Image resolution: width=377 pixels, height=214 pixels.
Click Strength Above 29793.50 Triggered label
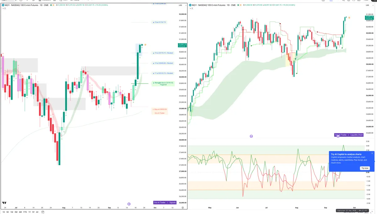click(163, 84)
